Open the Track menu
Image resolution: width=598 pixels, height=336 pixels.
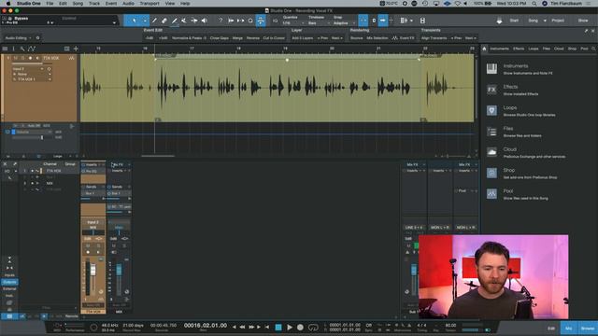[x=94, y=4]
